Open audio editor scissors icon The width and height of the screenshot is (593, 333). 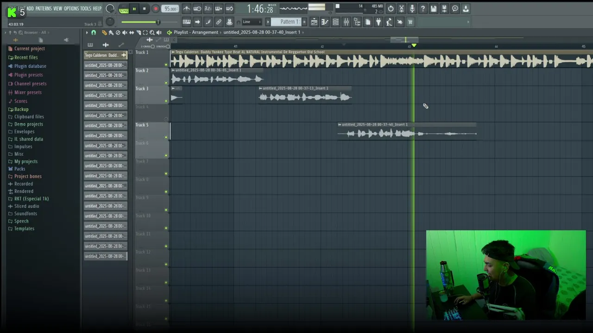402,8
